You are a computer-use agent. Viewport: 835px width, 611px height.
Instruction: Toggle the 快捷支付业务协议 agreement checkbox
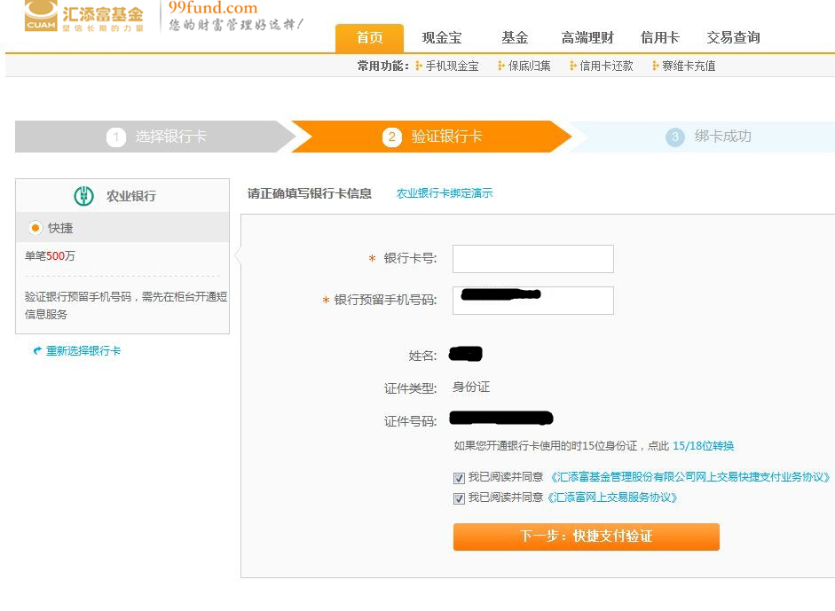coord(459,478)
